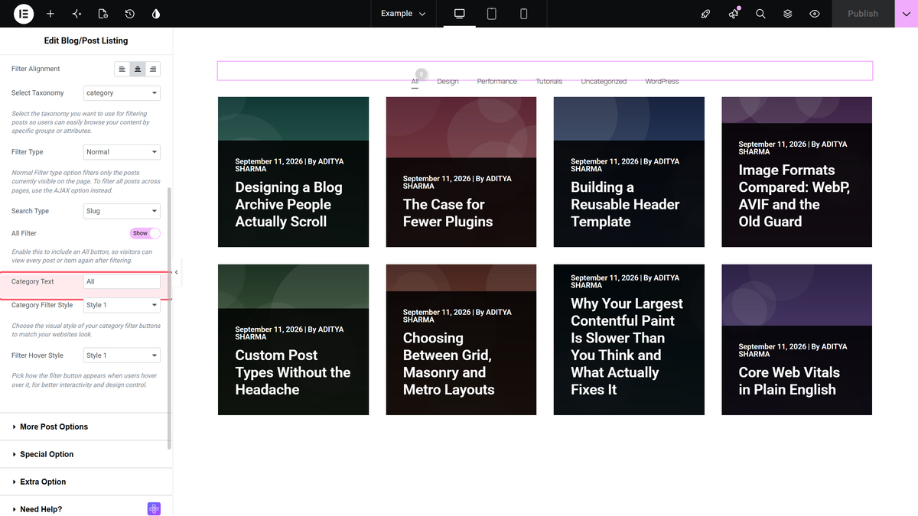This screenshot has height=516, width=918.
Task: Collapse the editor panel with arrow handle
Action: coord(177,272)
